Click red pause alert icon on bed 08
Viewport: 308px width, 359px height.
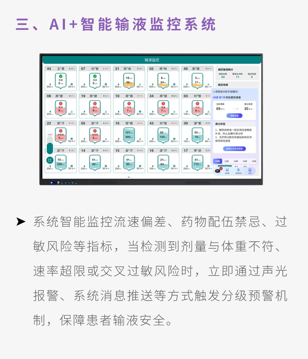(61, 104)
